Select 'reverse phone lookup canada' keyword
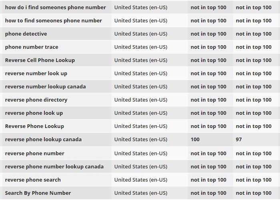The height and width of the screenshot is (200, 280). point(43,140)
